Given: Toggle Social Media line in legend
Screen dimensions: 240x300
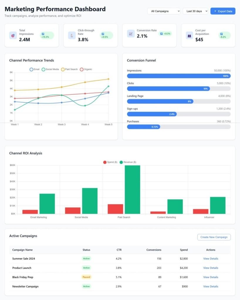Looking at the screenshot, I should coord(50,69).
